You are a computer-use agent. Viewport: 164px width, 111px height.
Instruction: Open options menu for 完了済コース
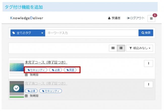point(148,84)
